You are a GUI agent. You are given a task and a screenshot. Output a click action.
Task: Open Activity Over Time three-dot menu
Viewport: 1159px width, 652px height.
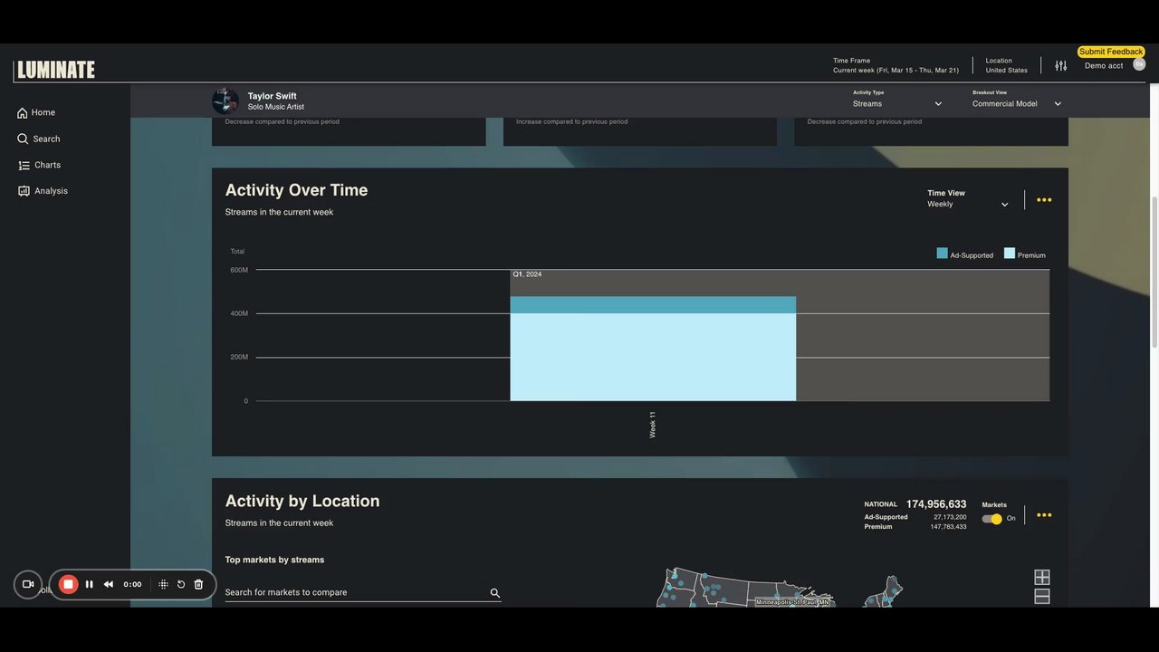click(x=1044, y=200)
